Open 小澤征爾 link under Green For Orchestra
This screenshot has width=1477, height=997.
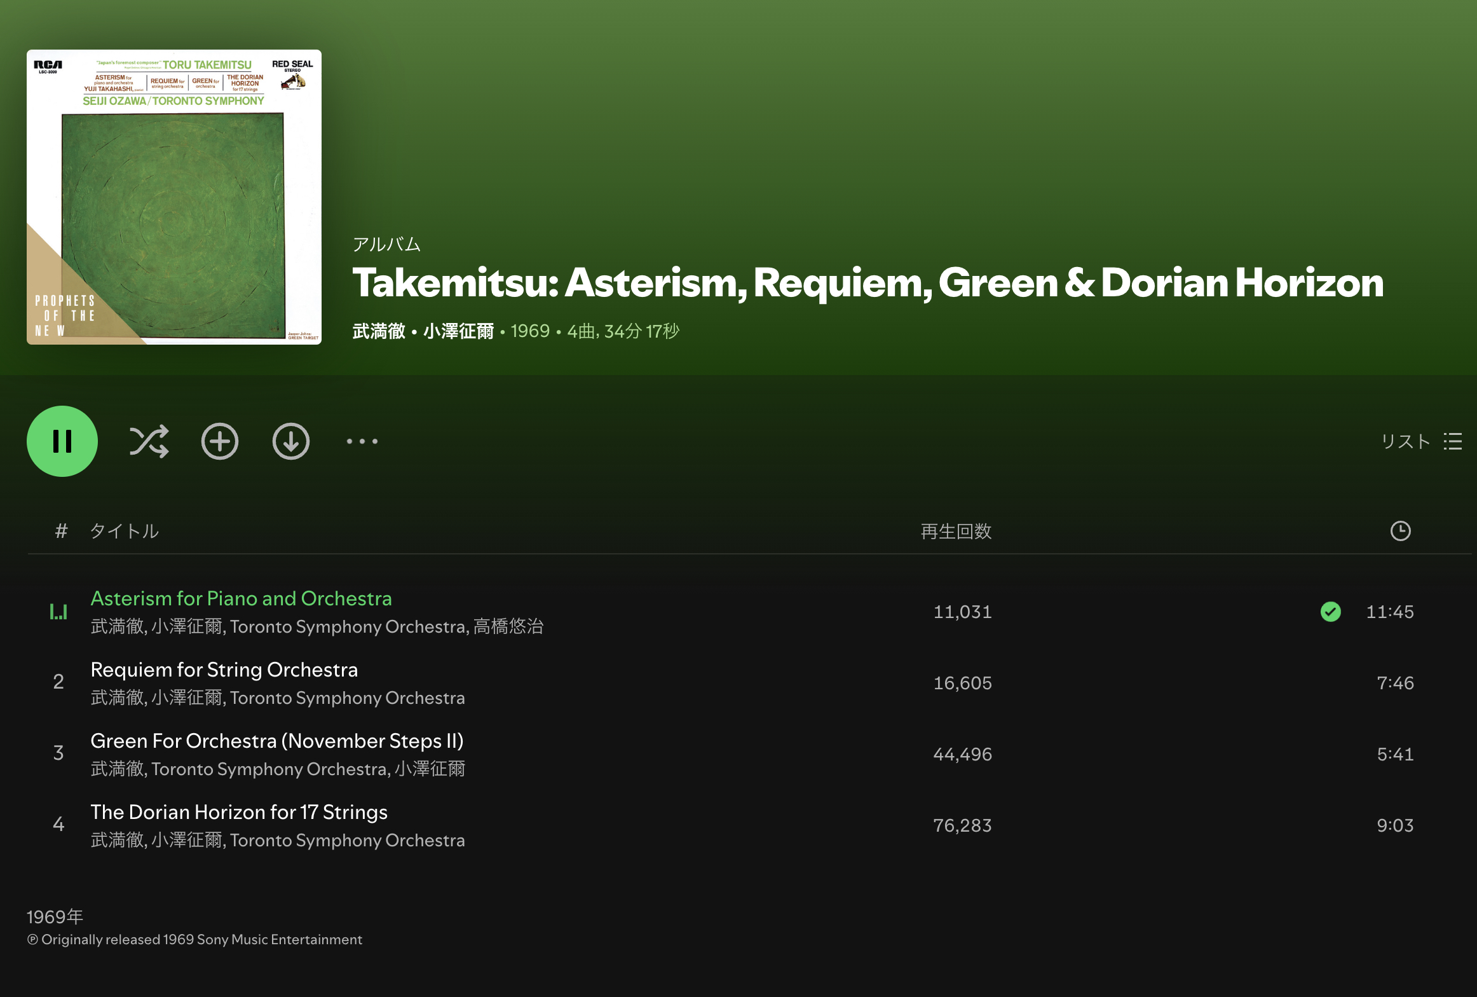[x=430, y=769]
